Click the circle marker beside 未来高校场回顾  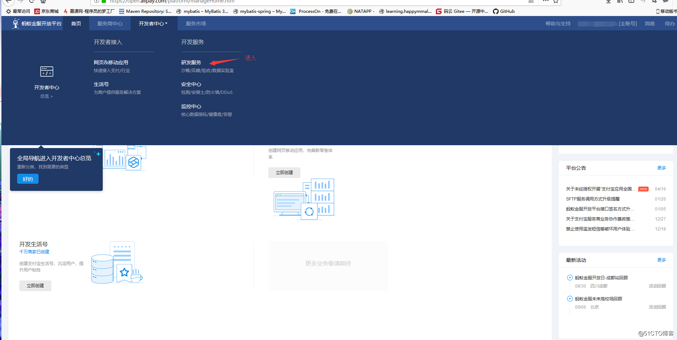[x=570, y=299]
